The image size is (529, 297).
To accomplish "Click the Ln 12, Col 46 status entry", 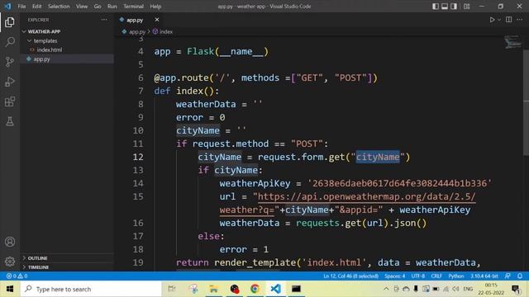I will pyautogui.click(x=350, y=276).
